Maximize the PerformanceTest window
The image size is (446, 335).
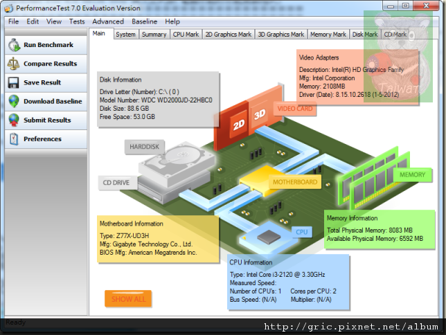[406, 6]
